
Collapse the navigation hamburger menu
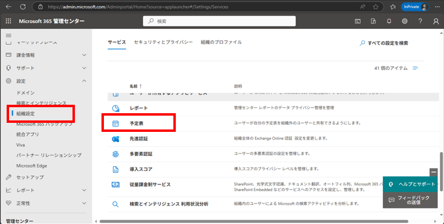[x=8, y=36]
